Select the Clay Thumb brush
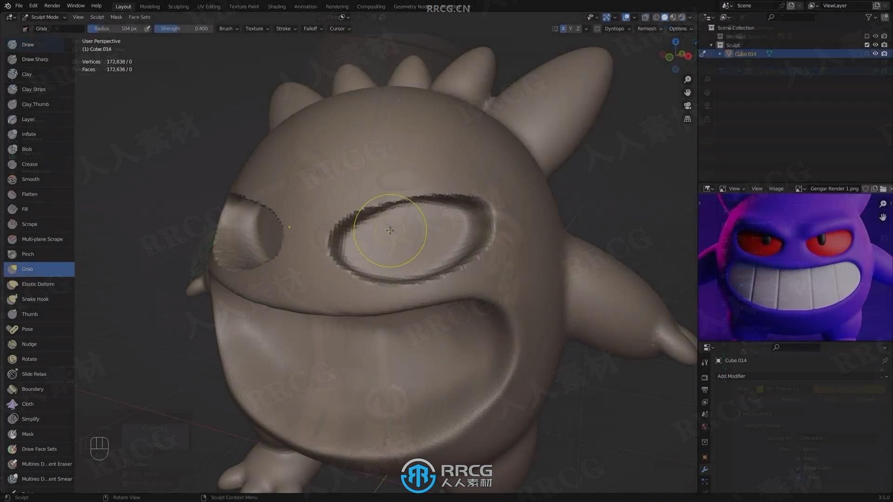Screen dimensions: 893x502 [x=39, y=104]
